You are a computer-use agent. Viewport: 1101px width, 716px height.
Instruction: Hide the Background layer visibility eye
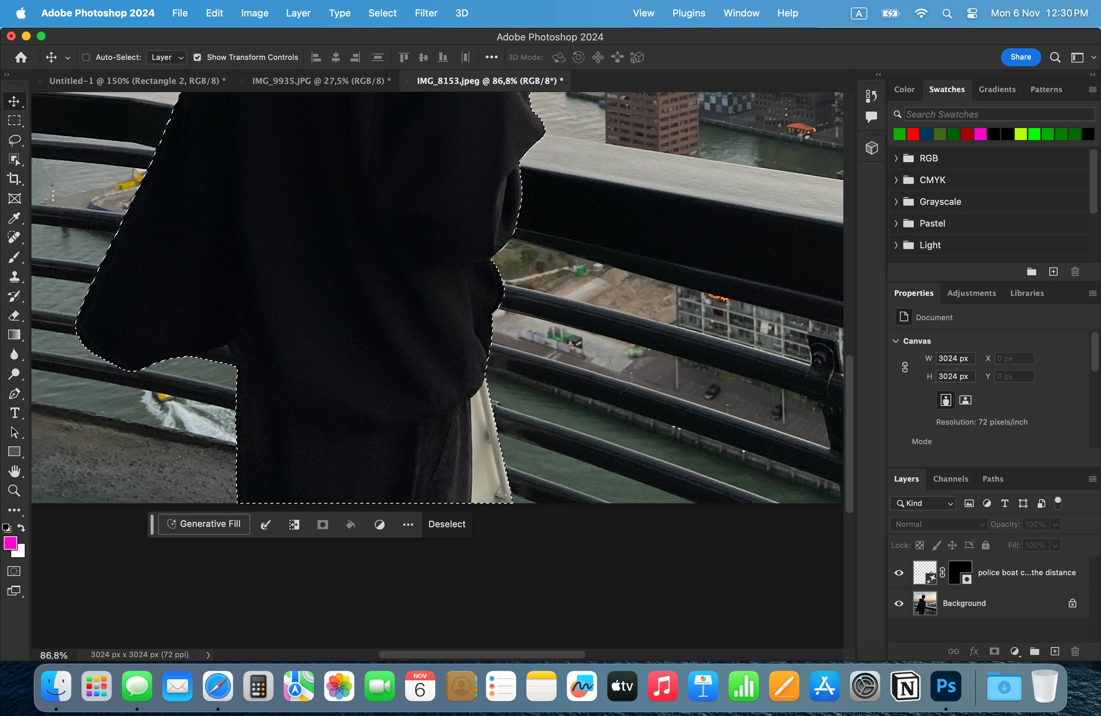coord(898,603)
